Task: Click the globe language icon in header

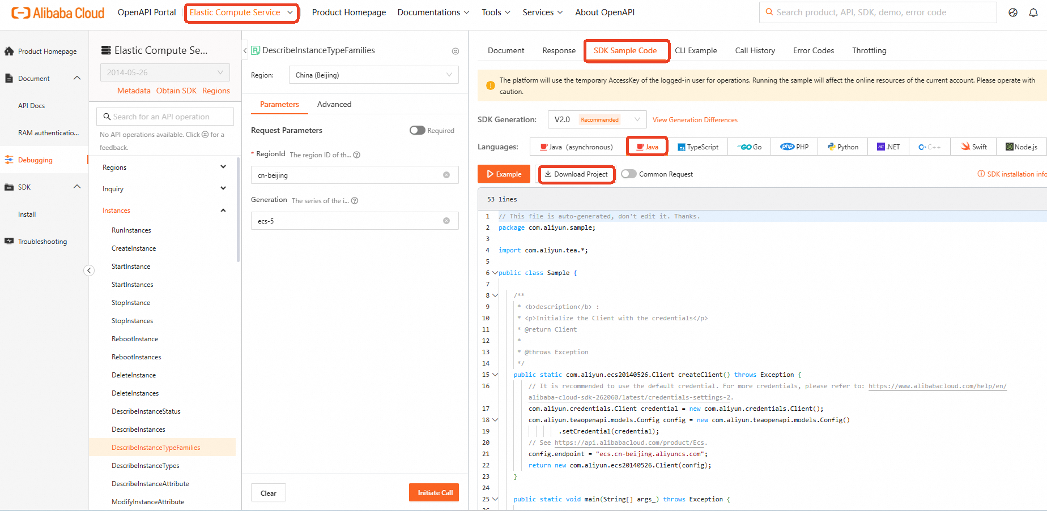Action: (x=1013, y=12)
